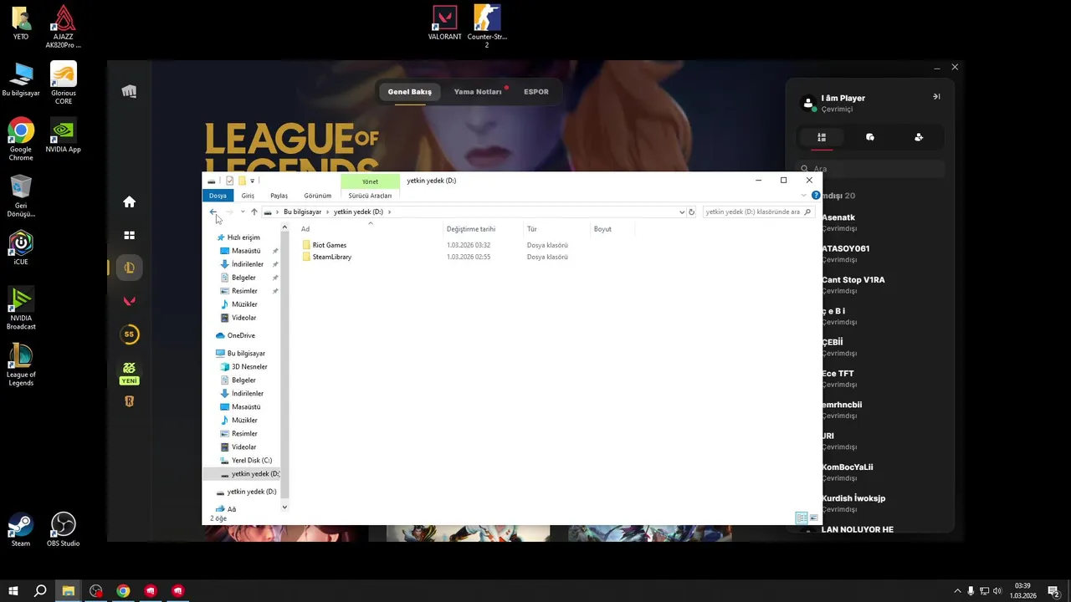Open the Riot Games folder
Screen dimensions: 1071x602
pos(329,245)
